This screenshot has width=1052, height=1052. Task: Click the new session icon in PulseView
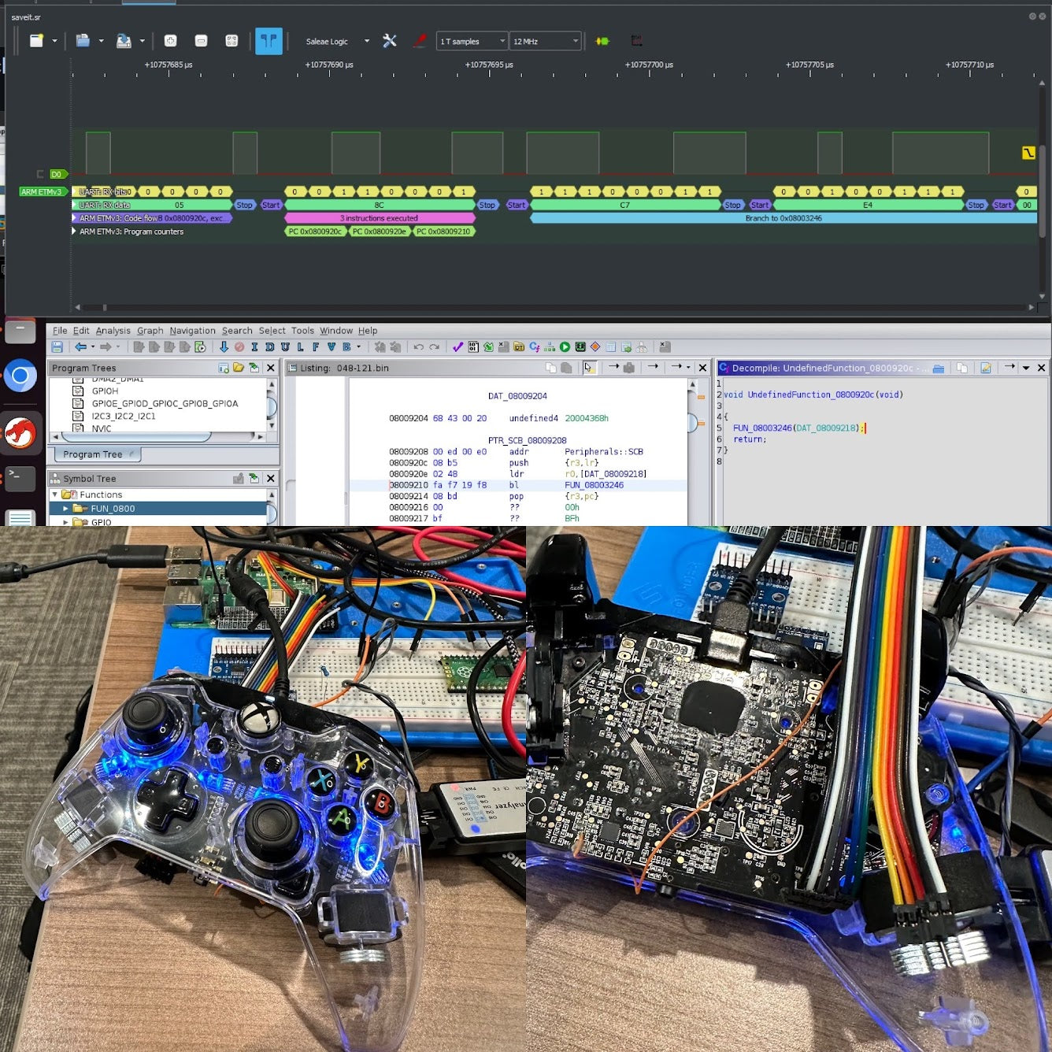(x=36, y=41)
